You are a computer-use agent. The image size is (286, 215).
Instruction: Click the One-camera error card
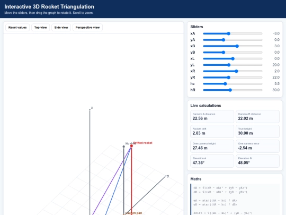(257, 146)
